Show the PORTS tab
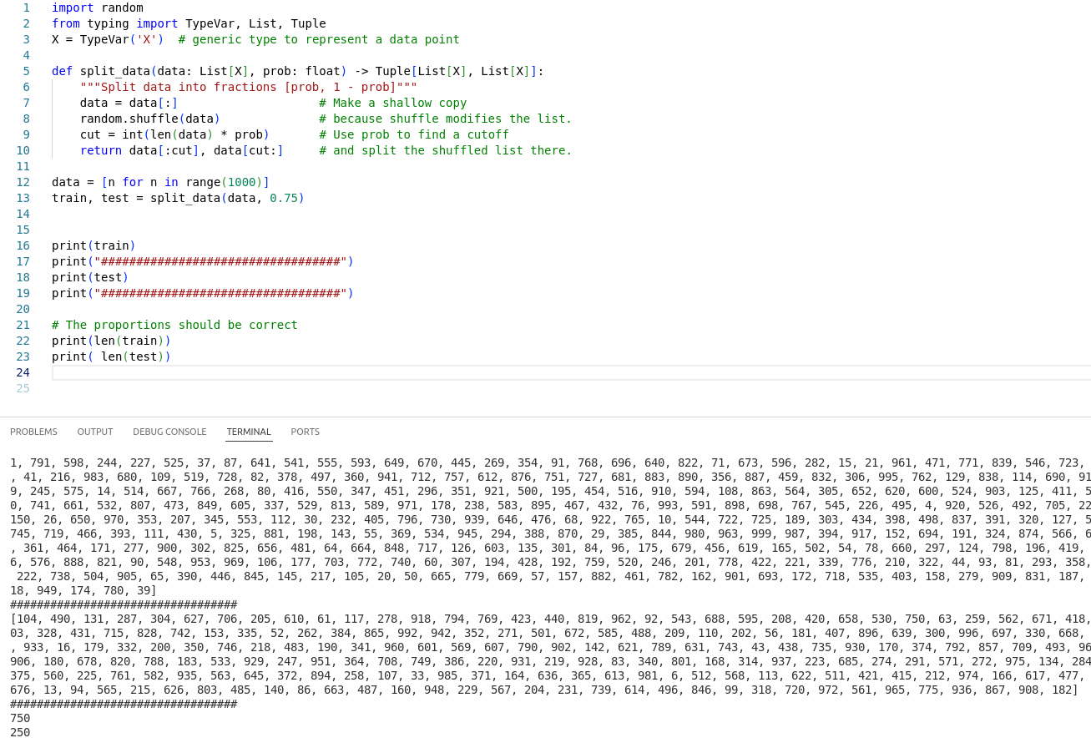Viewport: 1091px width, 738px height. click(x=305, y=432)
